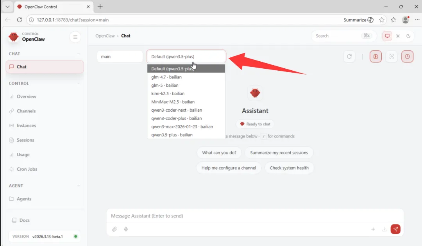Toggle the clock icon button
The width and height of the screenshot is (422, 246).
pyautogui.click(x=408, y=57)
